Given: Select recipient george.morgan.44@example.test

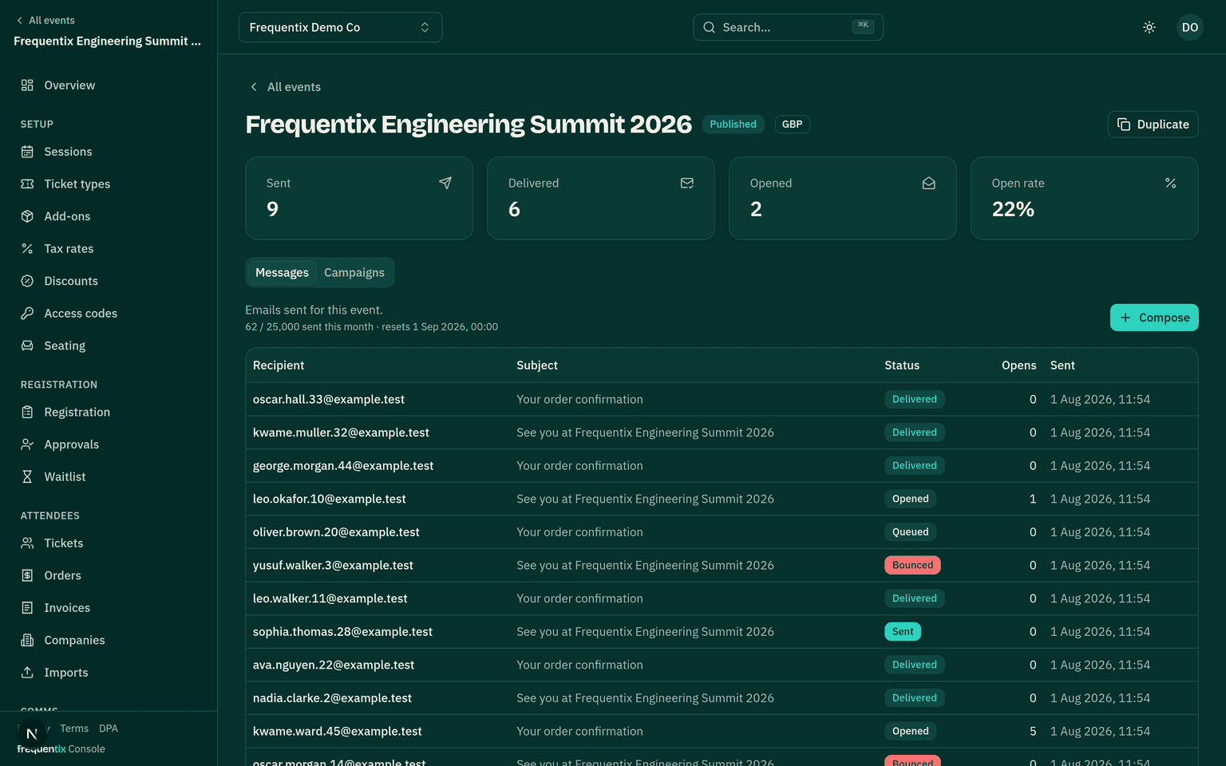Looking at the screenshot, I should coord(343,465).
